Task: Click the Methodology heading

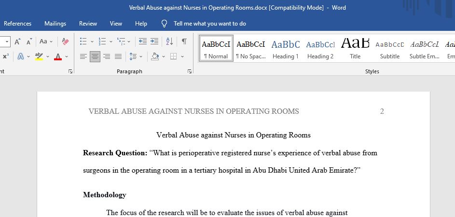Action: coord(105,195)
